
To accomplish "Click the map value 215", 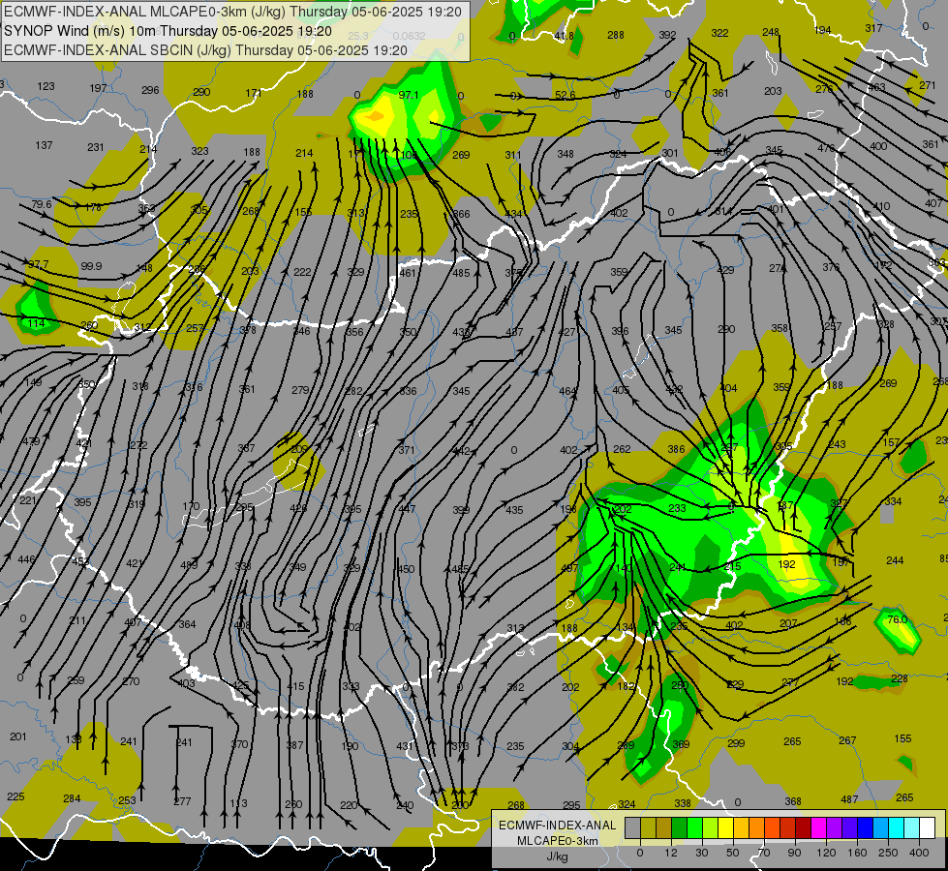I will [732, 566].
